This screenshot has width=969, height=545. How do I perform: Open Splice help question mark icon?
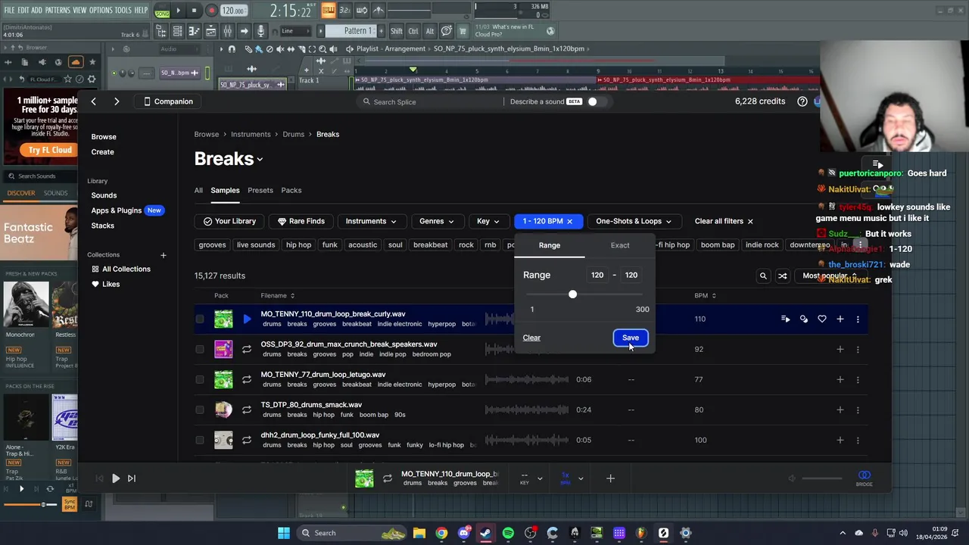[802, 101]
